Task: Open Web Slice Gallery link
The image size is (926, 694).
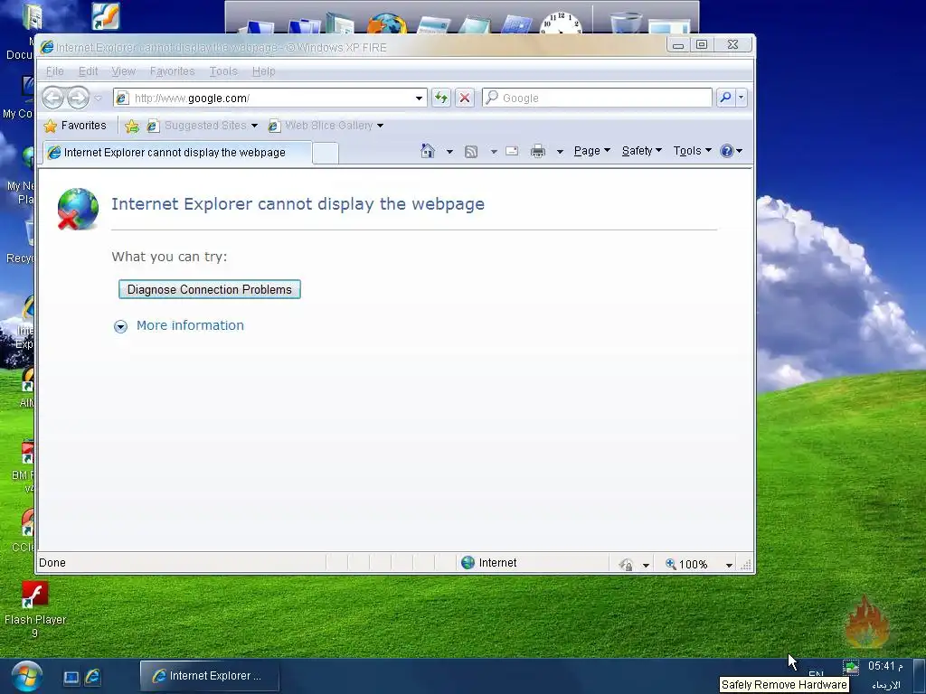Action: [321, 126]
